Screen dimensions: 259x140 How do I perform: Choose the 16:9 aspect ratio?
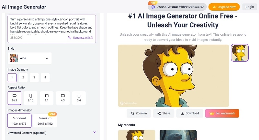tap(14, 98)
